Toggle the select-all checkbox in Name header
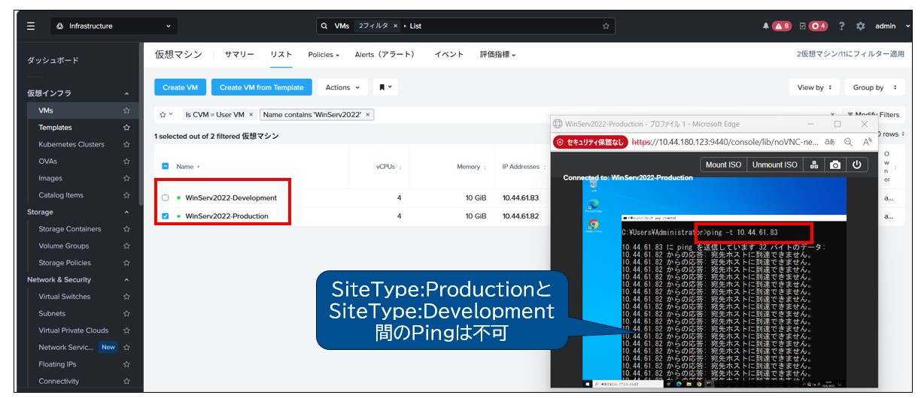 pos(166,167)
